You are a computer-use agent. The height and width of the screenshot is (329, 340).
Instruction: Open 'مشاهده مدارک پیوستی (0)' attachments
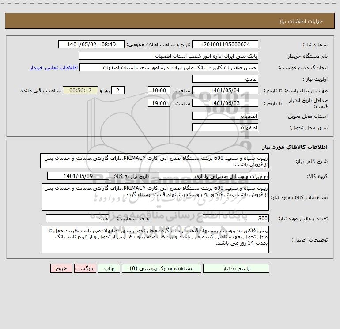pyautogui.click(x=162, y=268)
